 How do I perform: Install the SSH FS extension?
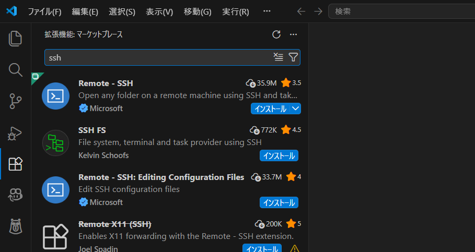(x=279, y=155)
